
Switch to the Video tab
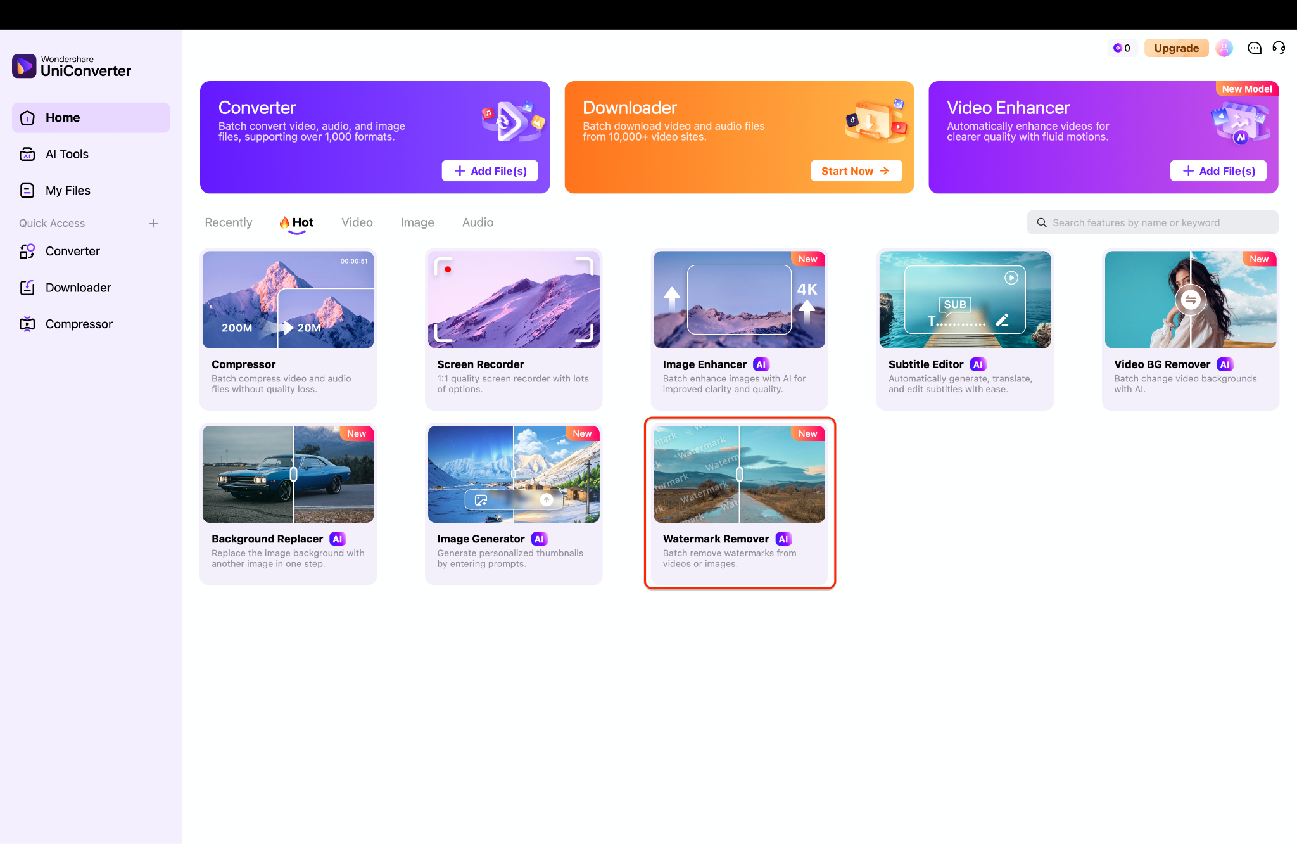(357, 222)
